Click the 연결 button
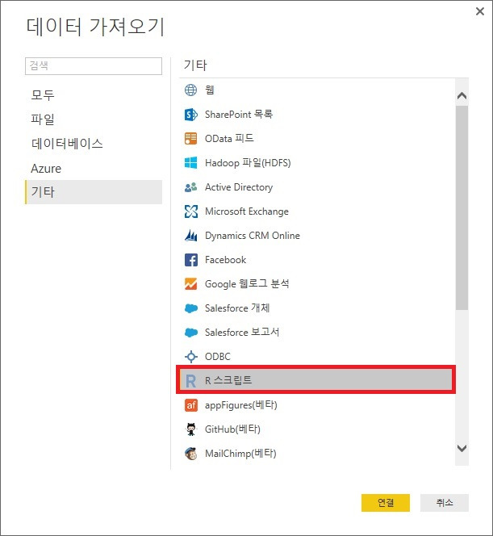493x536 pixels. 386,502
